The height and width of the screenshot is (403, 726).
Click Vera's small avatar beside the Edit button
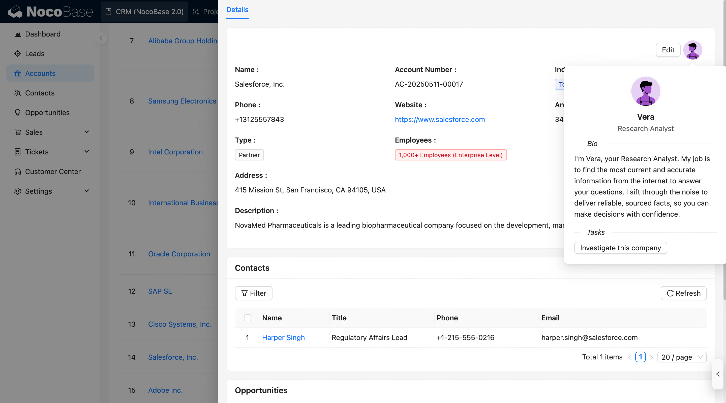click(692, 50)
